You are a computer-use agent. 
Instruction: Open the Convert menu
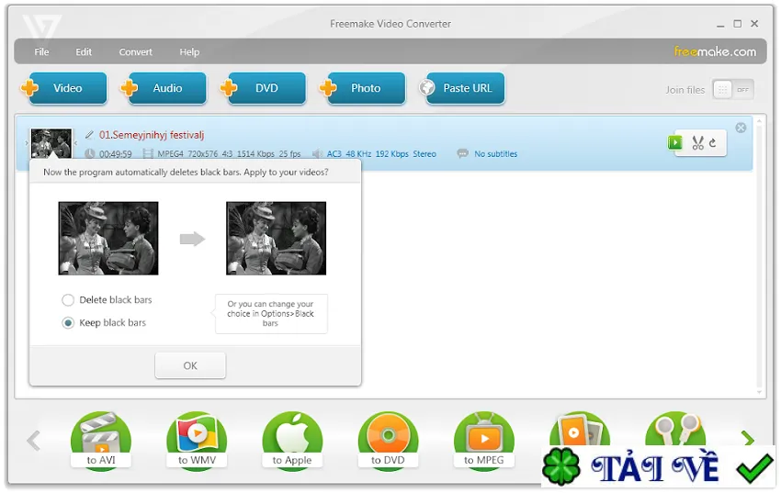pos(135,51)
